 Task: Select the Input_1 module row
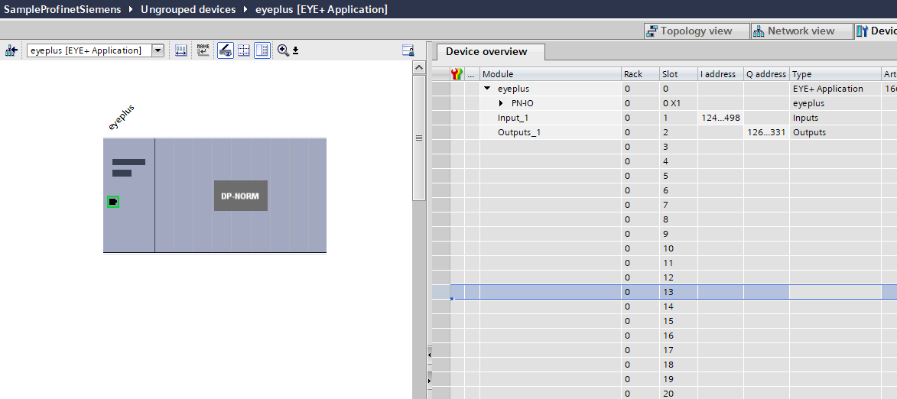click(x=513, y=118)
